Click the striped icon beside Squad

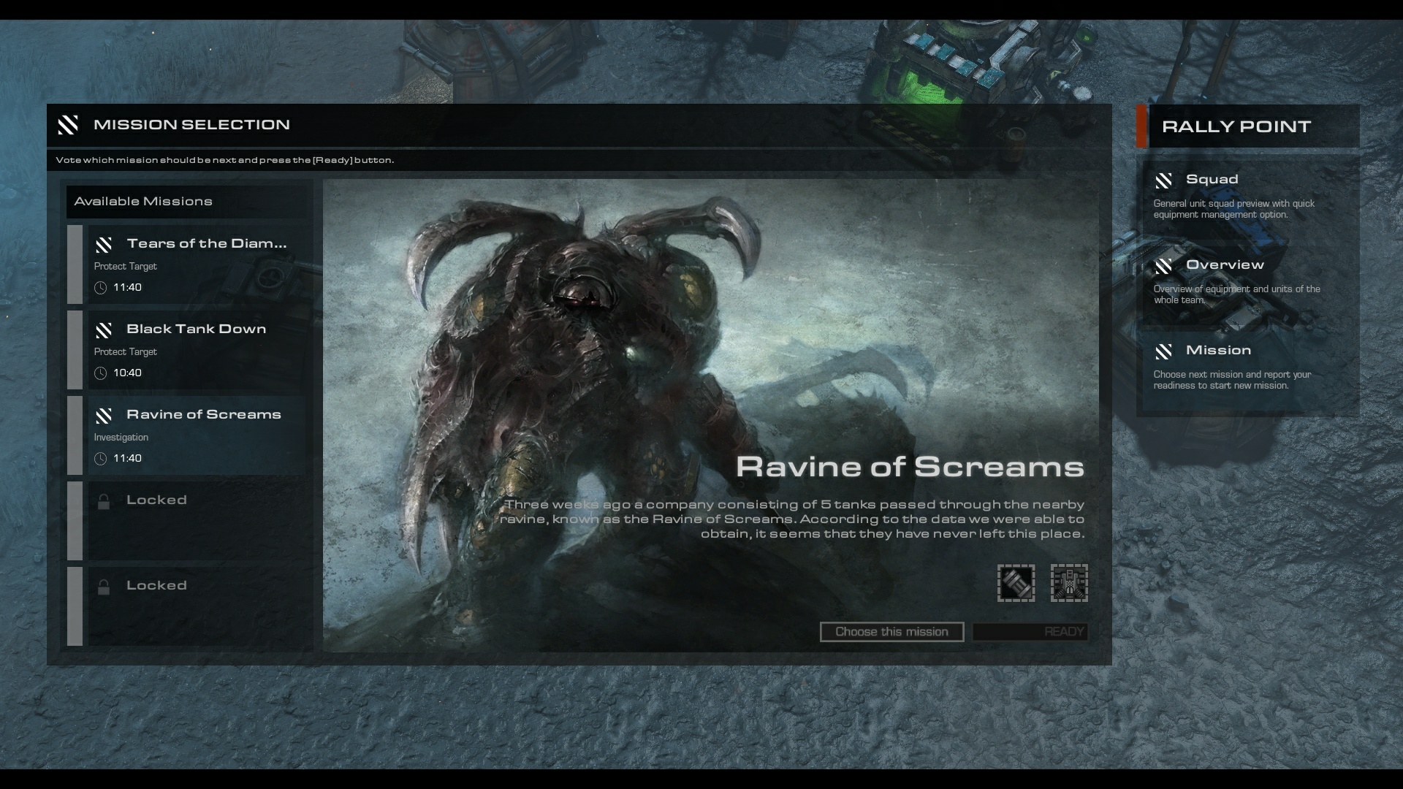coord(1163,180)
